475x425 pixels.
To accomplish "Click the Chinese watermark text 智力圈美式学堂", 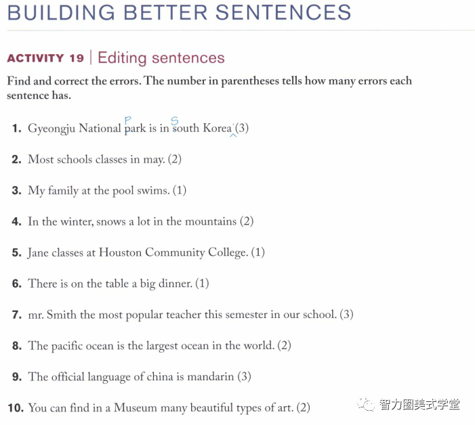I will click(x=419, y=404).
